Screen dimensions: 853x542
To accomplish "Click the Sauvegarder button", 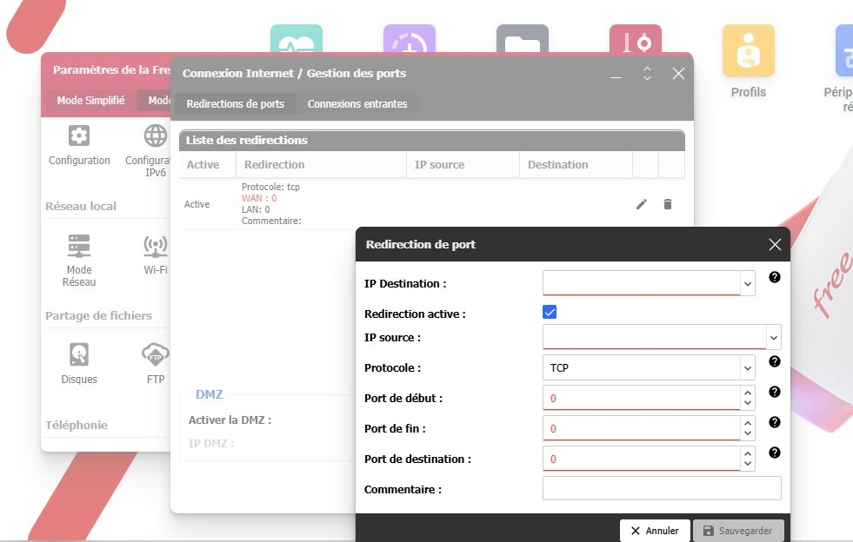I will click(x=738, y=531).
